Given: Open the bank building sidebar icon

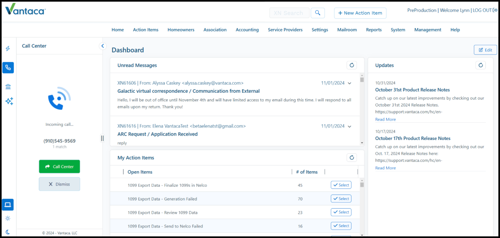Looking at the screenshot, I should tap(8, 87).
